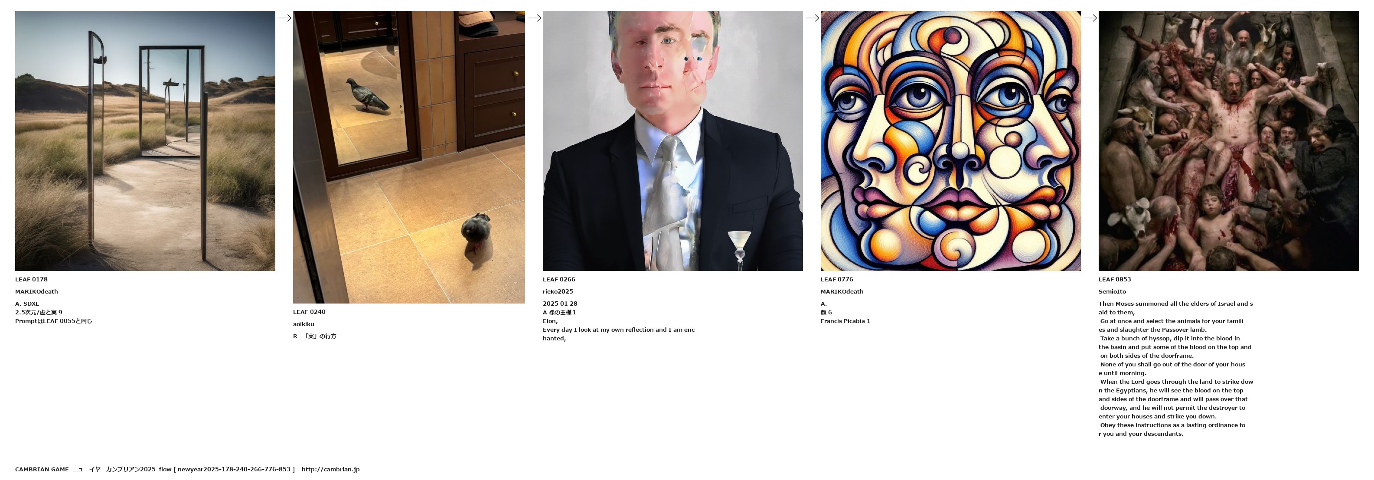Image resolution: width=1374 pixels, height=480 pixels.
Task: Click the arrow between LEAF 0178 and 0240
Action: point(284,18)
